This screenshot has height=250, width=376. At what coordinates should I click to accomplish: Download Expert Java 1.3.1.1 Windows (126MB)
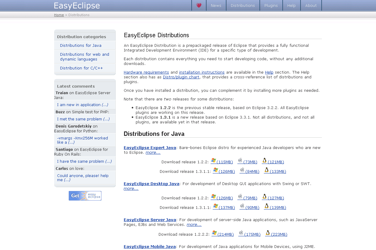(x=227, y=172)
